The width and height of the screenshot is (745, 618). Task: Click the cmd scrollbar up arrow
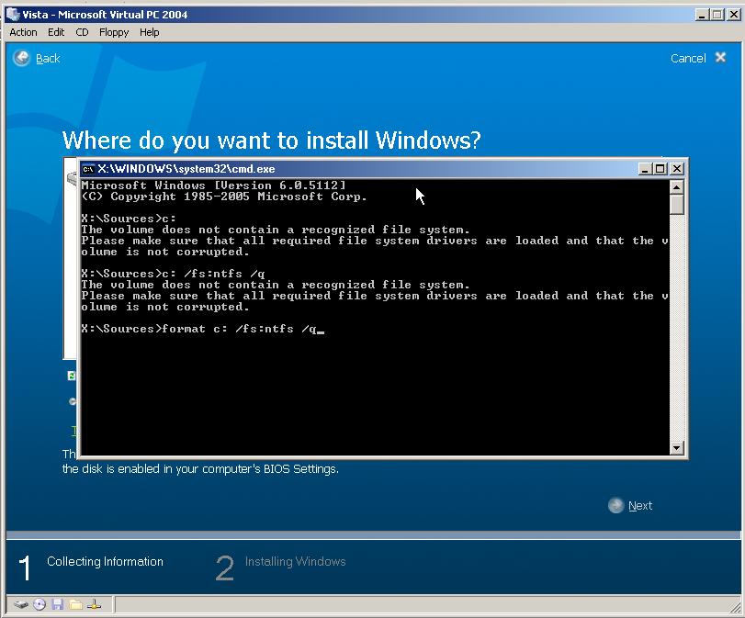(x=677, y=186)
